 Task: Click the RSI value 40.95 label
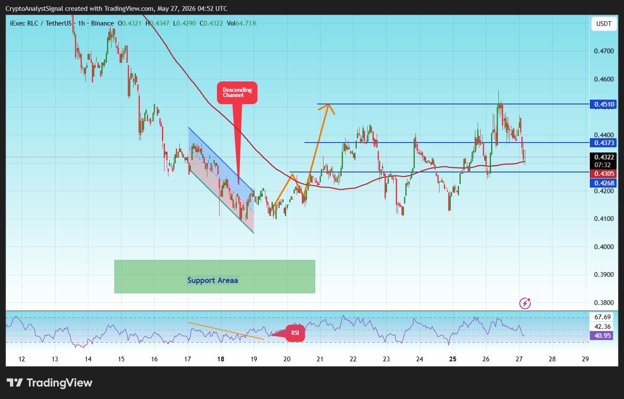tap(602, 336)
